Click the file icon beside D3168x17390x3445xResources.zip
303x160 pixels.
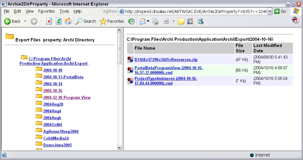130,60
